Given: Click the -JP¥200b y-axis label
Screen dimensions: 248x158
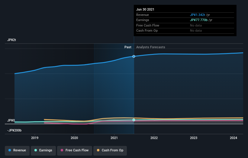Looking at the screenshot, I should coord(14,130).
